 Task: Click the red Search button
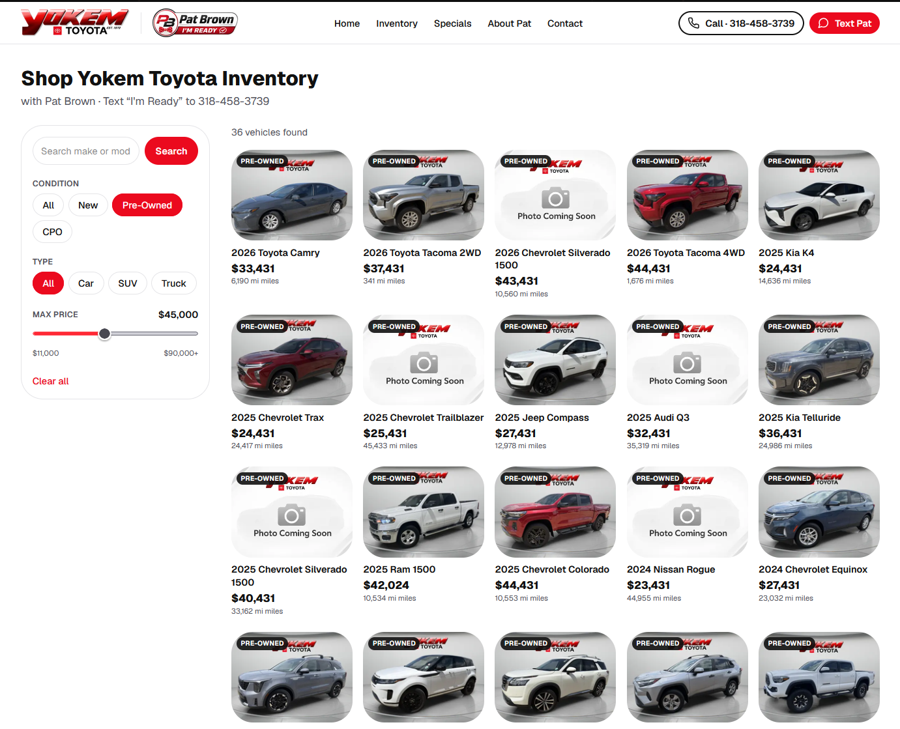point(171,151)
